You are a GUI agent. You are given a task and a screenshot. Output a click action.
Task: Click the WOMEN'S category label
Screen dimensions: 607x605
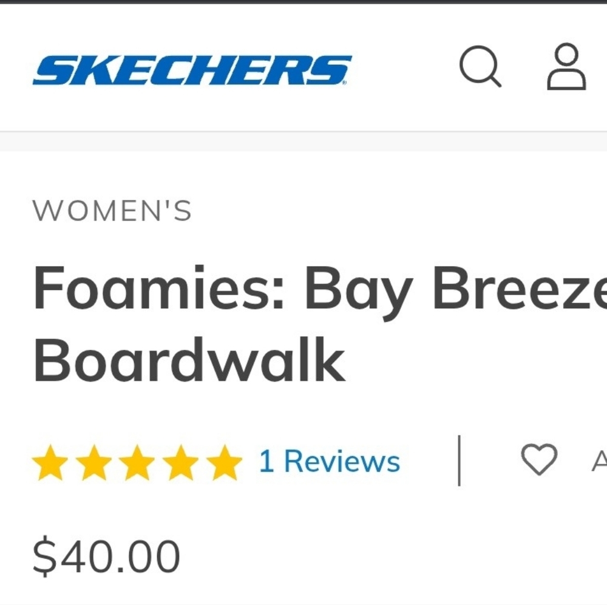point(112,211)
